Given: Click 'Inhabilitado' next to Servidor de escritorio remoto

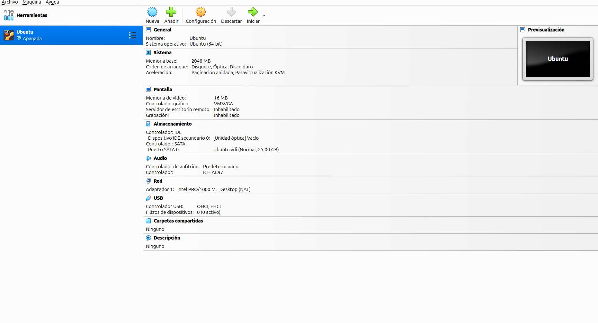Looking at the screenshot, I should click(x=227, y=109).
